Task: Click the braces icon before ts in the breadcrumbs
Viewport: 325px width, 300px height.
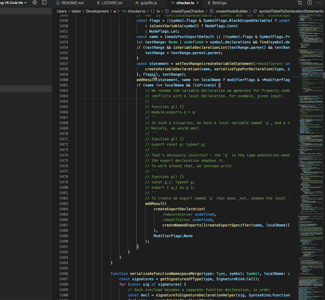Action: [152, 11]
